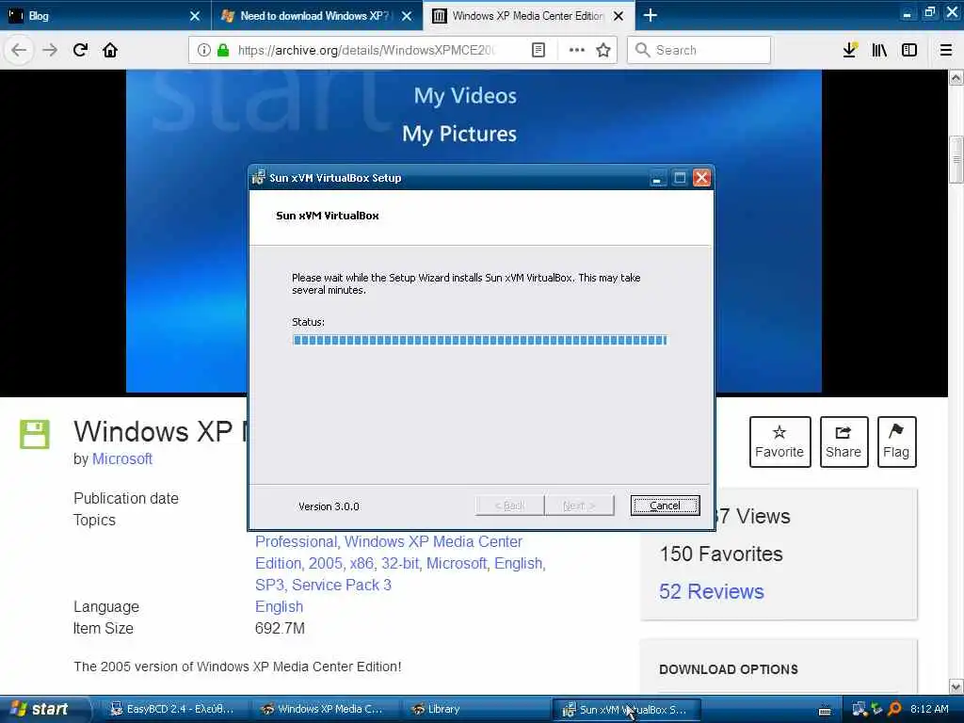This screenshot has width=964, height=723.
Task: Switch to 'Windows XP Media C...' taskbar item
Action: (x=324, y=709)
